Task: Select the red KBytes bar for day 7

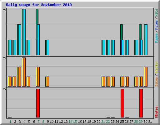Action: [38, 103]
